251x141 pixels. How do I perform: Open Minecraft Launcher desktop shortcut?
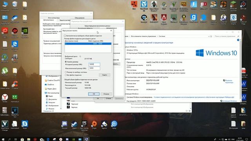233,6
